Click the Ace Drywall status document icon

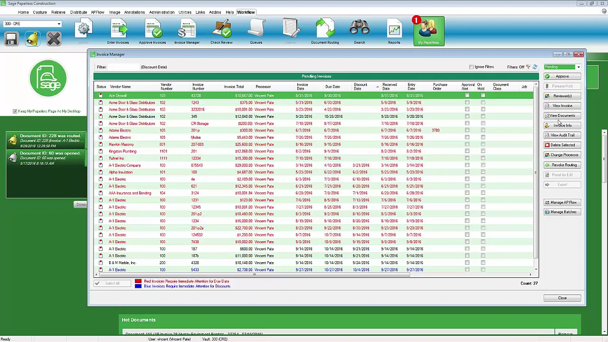pyautogui.click(x=100, y=95)
